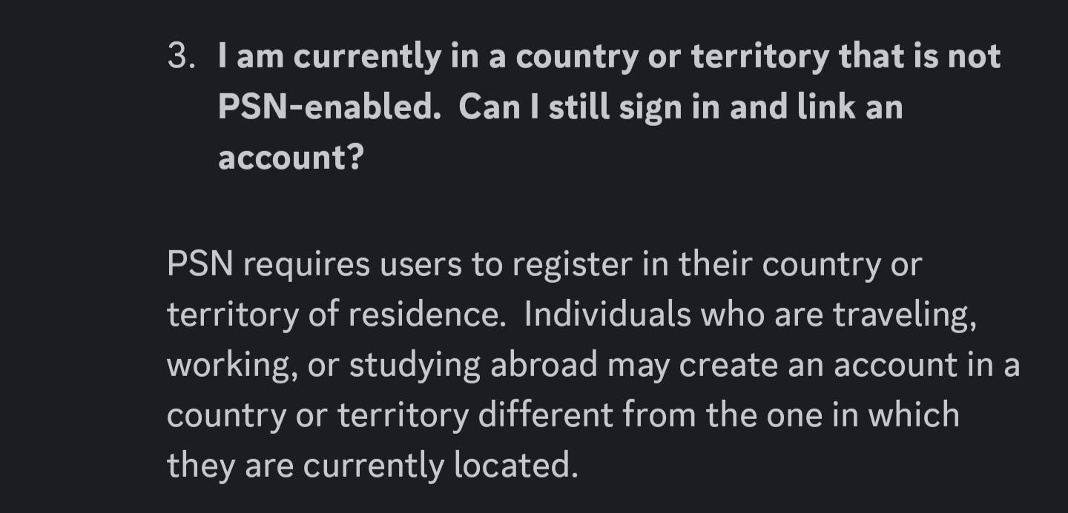The height and width of the screenshot is (513, 1068).
Task: Click the bold heading word "account?"
Action: click(290, 158)
